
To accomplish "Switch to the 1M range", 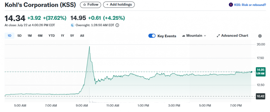I will pos(30,36).
